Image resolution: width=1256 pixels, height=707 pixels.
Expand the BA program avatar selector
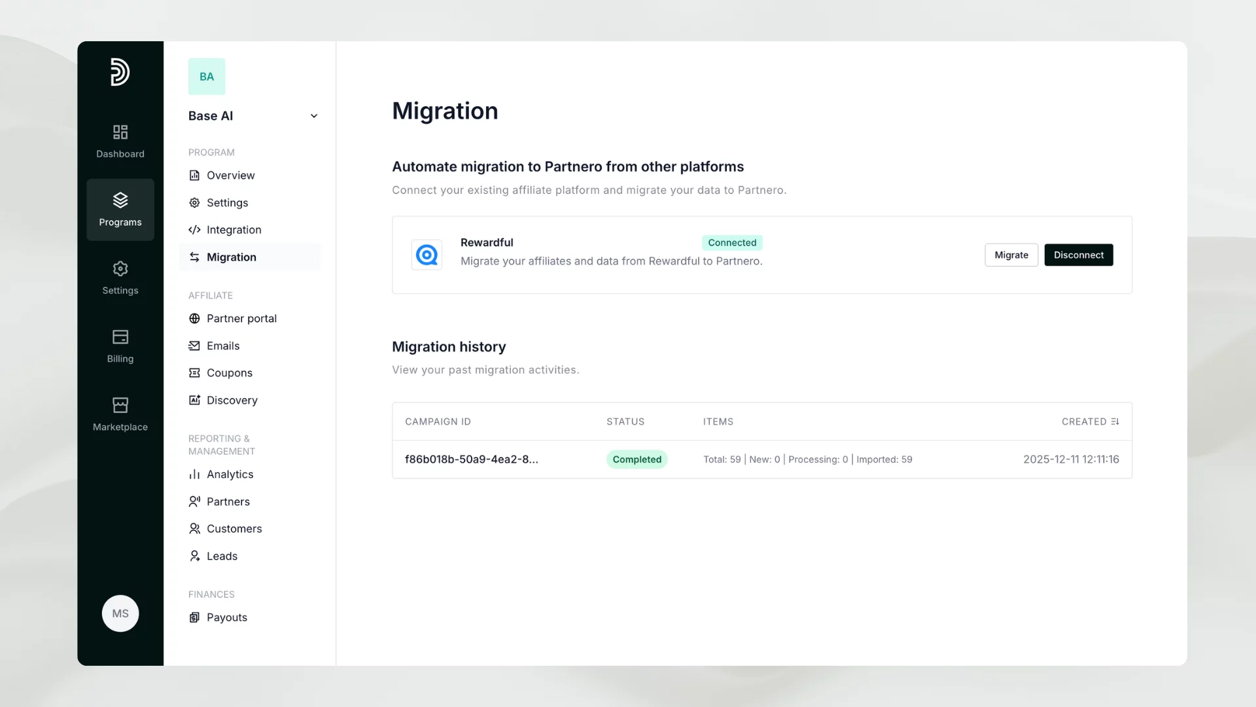pyautogui.click(x=206, y=76)
